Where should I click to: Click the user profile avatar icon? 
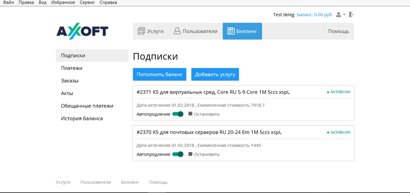[x=338, y=15]
